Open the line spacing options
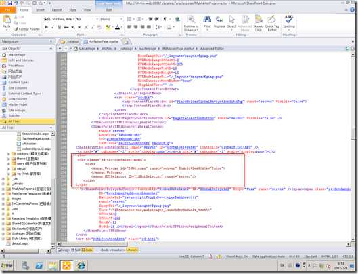This screenshot has width=358, height=274. 158,27
